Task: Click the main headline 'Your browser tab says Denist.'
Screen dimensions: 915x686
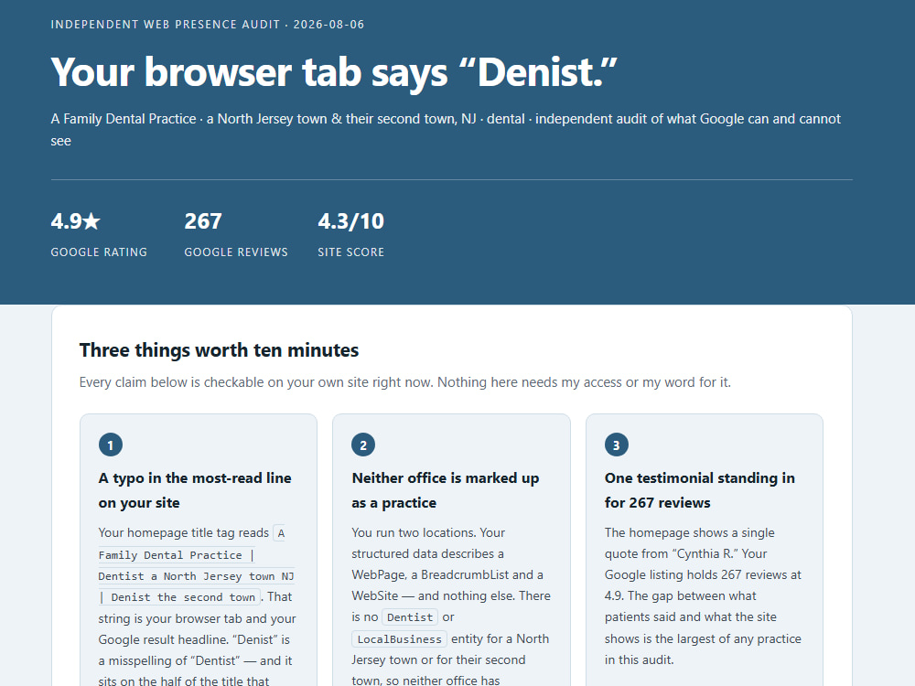Action: (x=334, y=72)
